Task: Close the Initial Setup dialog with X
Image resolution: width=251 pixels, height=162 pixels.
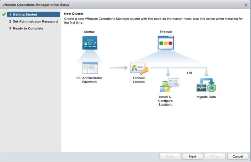Action: coord(246,5)
